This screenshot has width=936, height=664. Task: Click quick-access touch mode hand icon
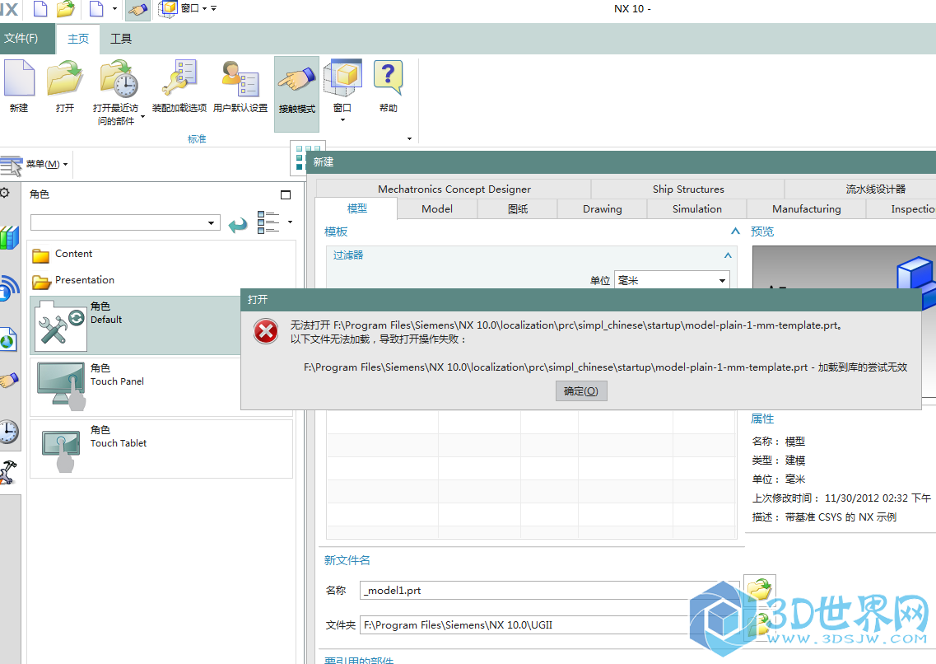138,10
